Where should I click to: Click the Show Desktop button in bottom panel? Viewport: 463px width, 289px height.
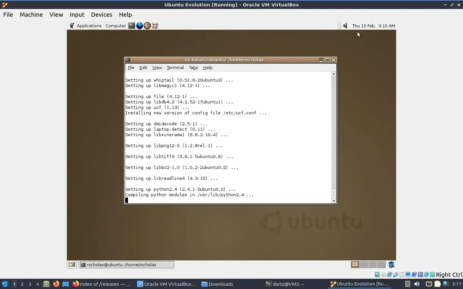(x=72, y=265)
